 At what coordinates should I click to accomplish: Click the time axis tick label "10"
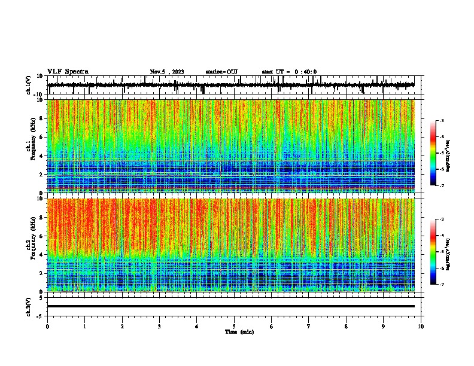[421, 327]
